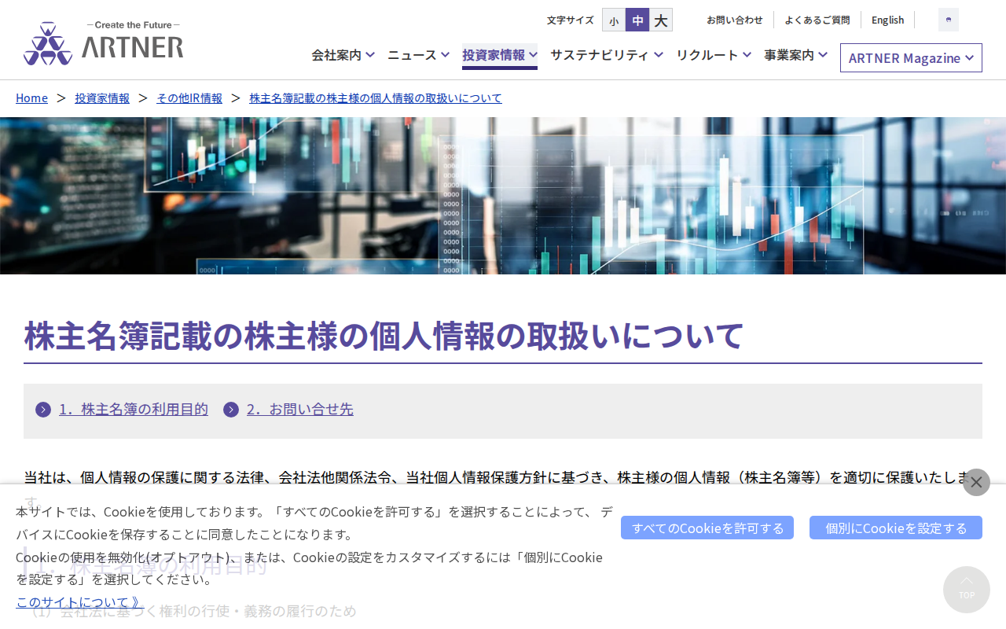Click the current-page breadcrumb 株主名簿記載の株主様の個人情報の取扱いについて
The height and width of the screenshot is (629, 1006).
pyautogui.click(x=376, y=98)
